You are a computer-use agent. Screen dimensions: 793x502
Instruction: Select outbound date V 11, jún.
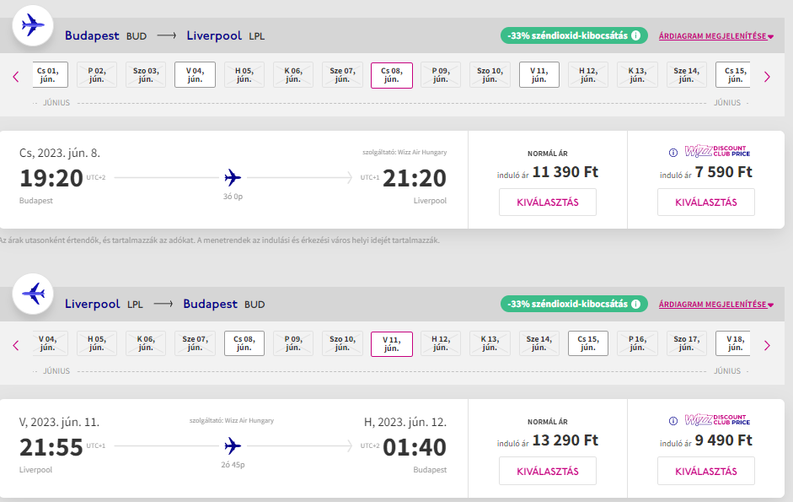pyautogui.click(x=539, y=75)
